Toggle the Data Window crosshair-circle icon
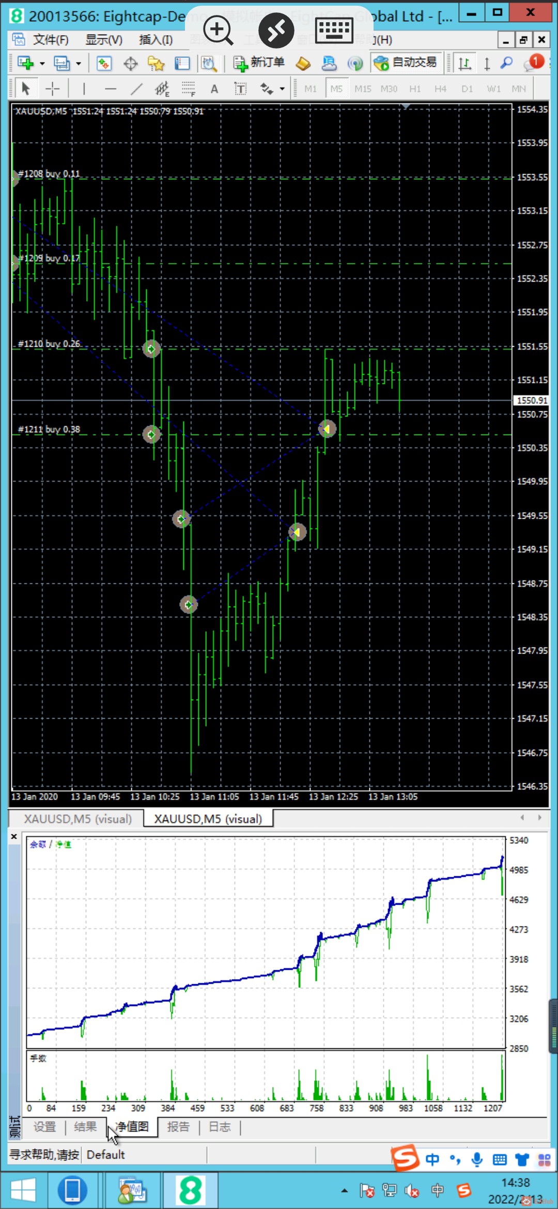558x1209 pixels. pyautogui.click(x=131, y=64)
